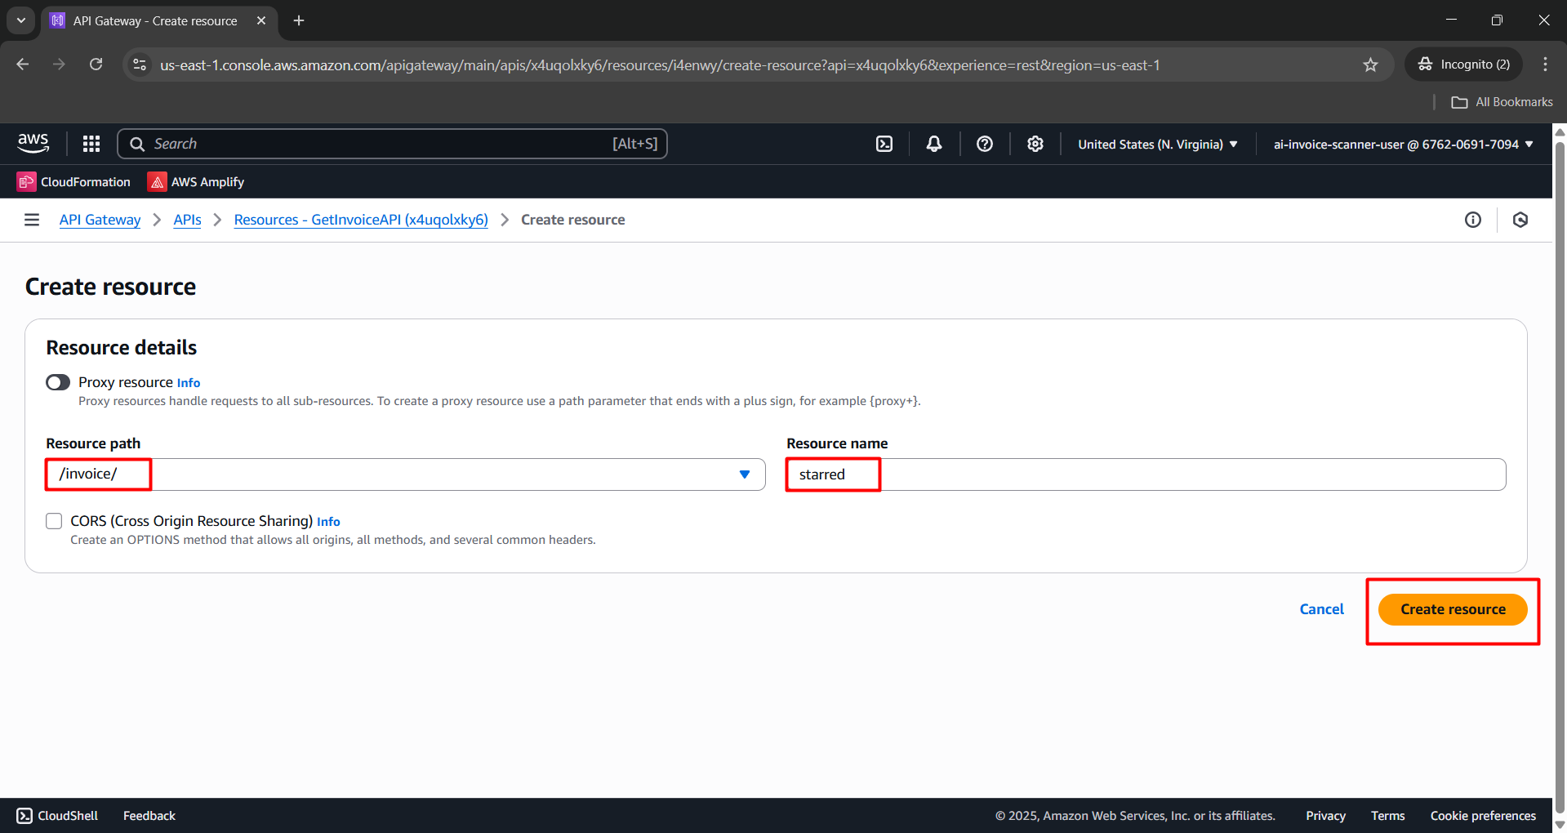Open the help question mark icon

click(x=984, y=143)
